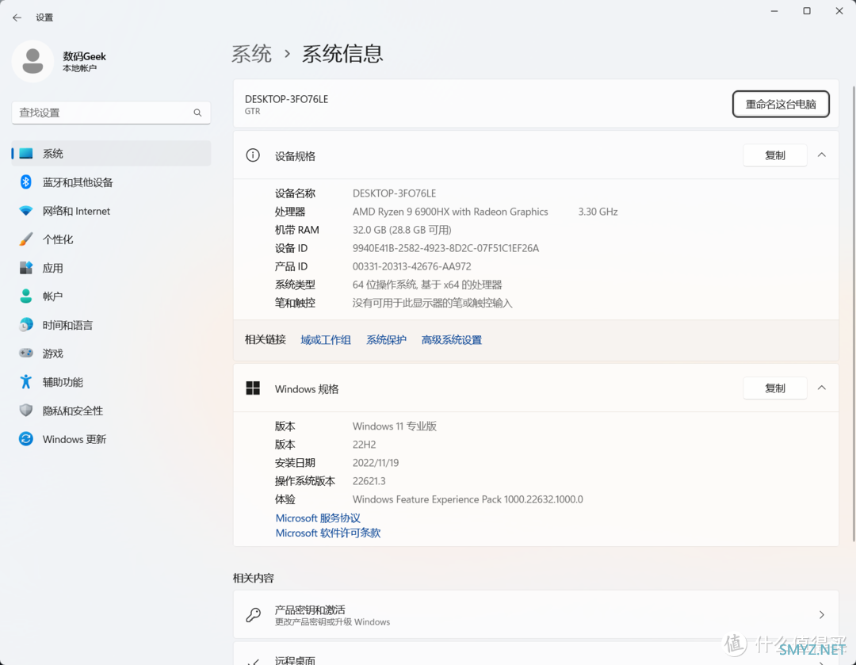This screenshot has width=856, height=665.
Task: Click the key icon for 产品密钥和激活
Action: [x=253, y=615]
